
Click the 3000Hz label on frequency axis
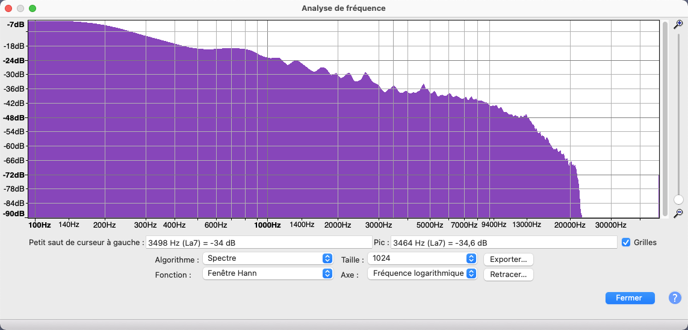click(x=378, y=225)
